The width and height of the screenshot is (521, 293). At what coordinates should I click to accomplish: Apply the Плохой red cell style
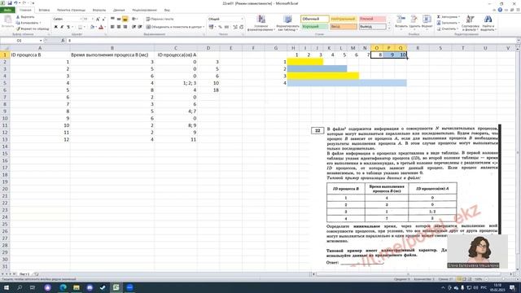pos(372,19)
